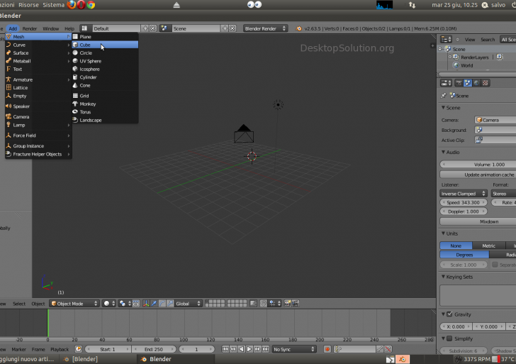Open the Render menu
Image resolution: width=516 pixels, height=364 pixels.
[30, 28]
